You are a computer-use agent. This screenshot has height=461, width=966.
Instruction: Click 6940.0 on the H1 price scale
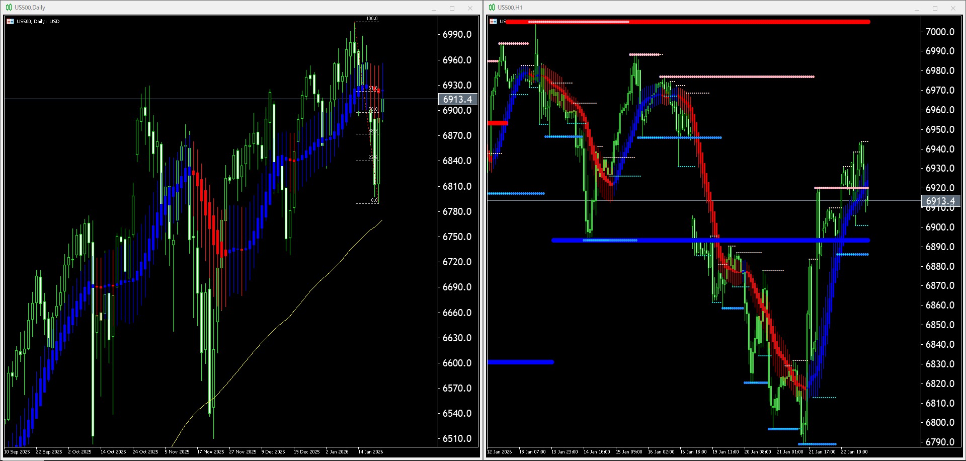point(940,149)
